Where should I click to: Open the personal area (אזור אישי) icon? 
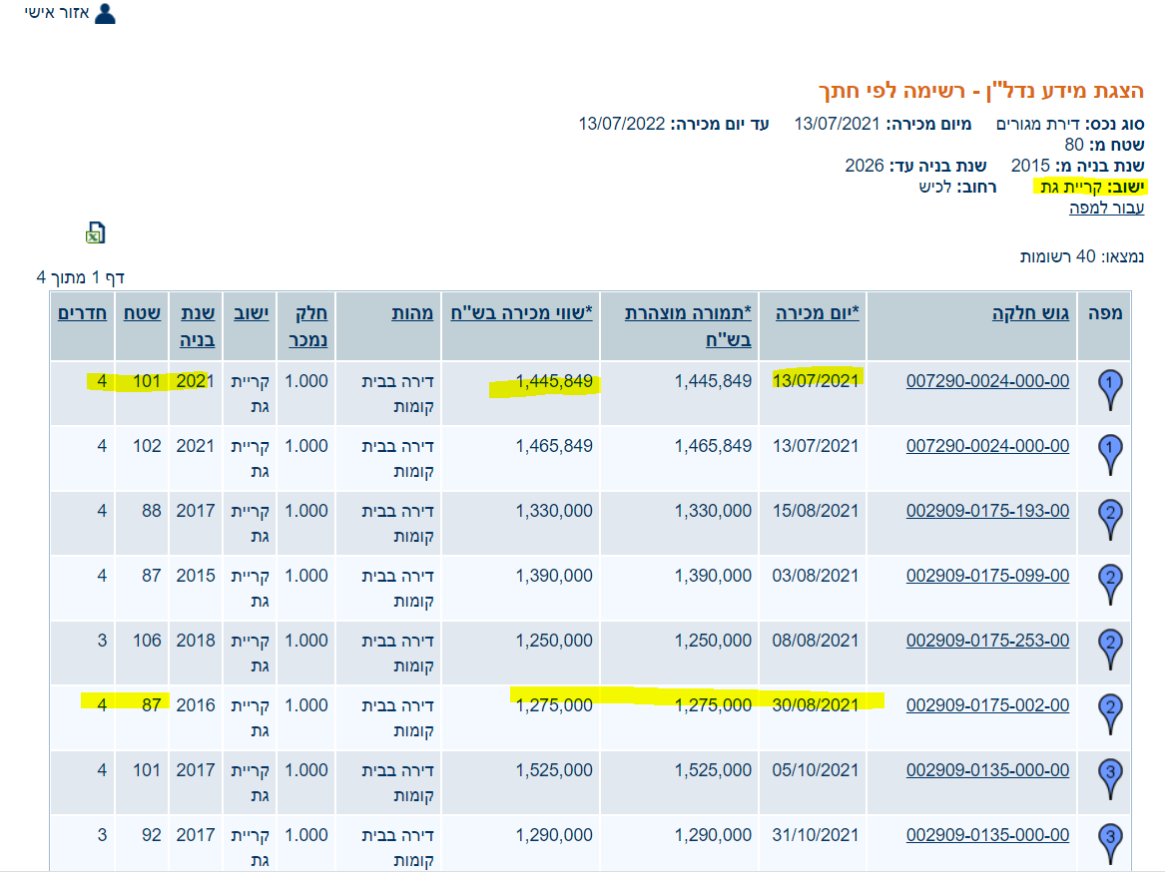click(x=105, y=14)
